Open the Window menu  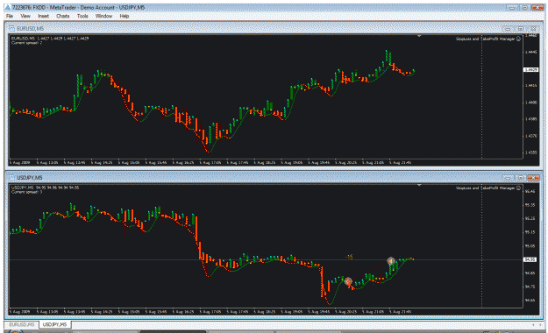pos(103,16)
